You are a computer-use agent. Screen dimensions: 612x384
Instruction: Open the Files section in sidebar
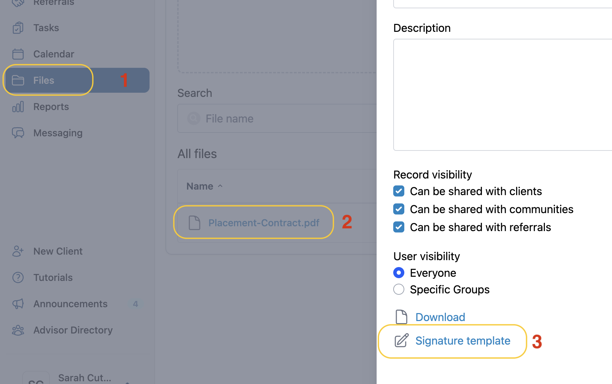(44, 80)
